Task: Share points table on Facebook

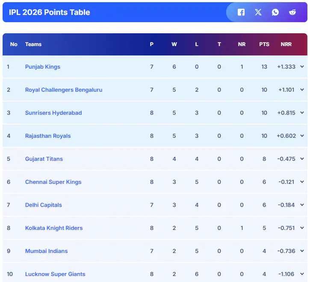Action: pos(241,12)
